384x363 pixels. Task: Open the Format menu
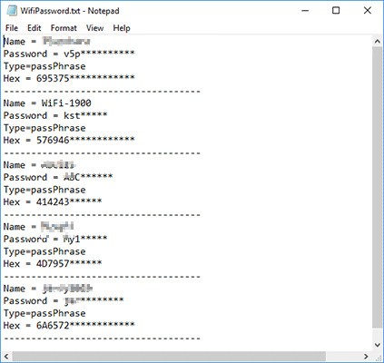[64, 28]
